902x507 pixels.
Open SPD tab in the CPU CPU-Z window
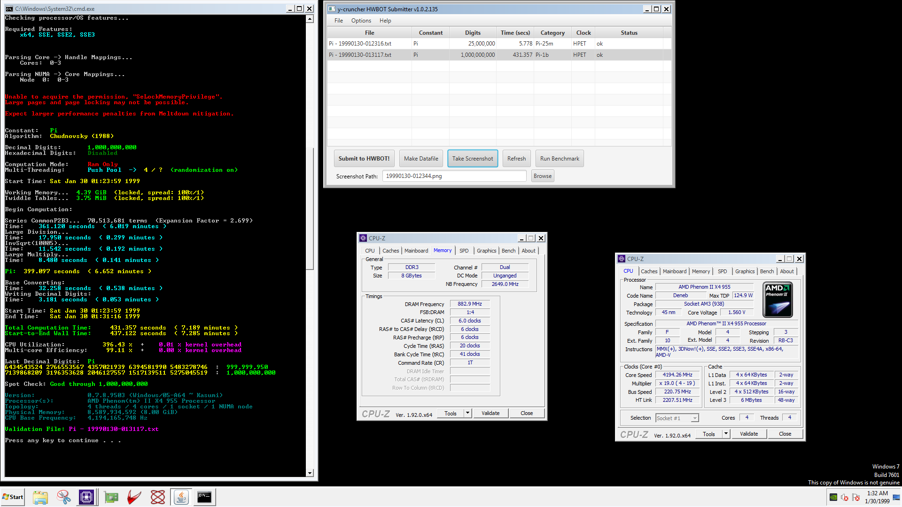(x=722, y=271)
